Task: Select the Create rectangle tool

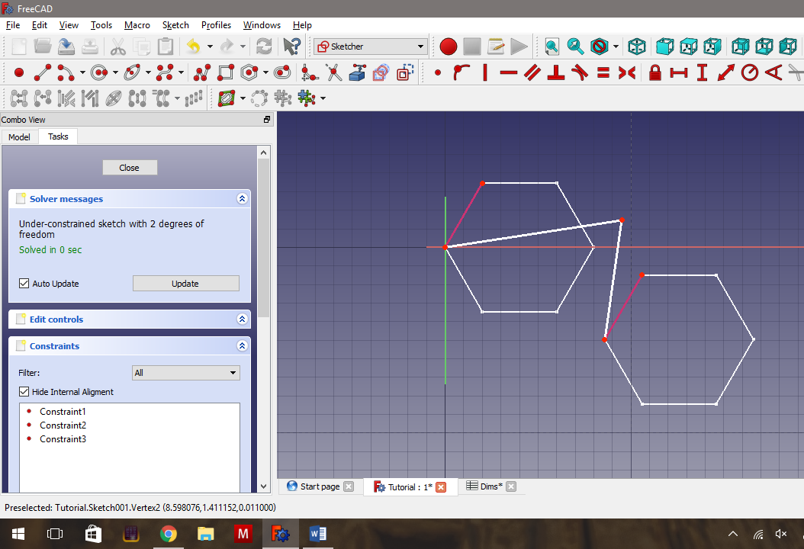Action: pyautogui.click(x=225, y=72)
